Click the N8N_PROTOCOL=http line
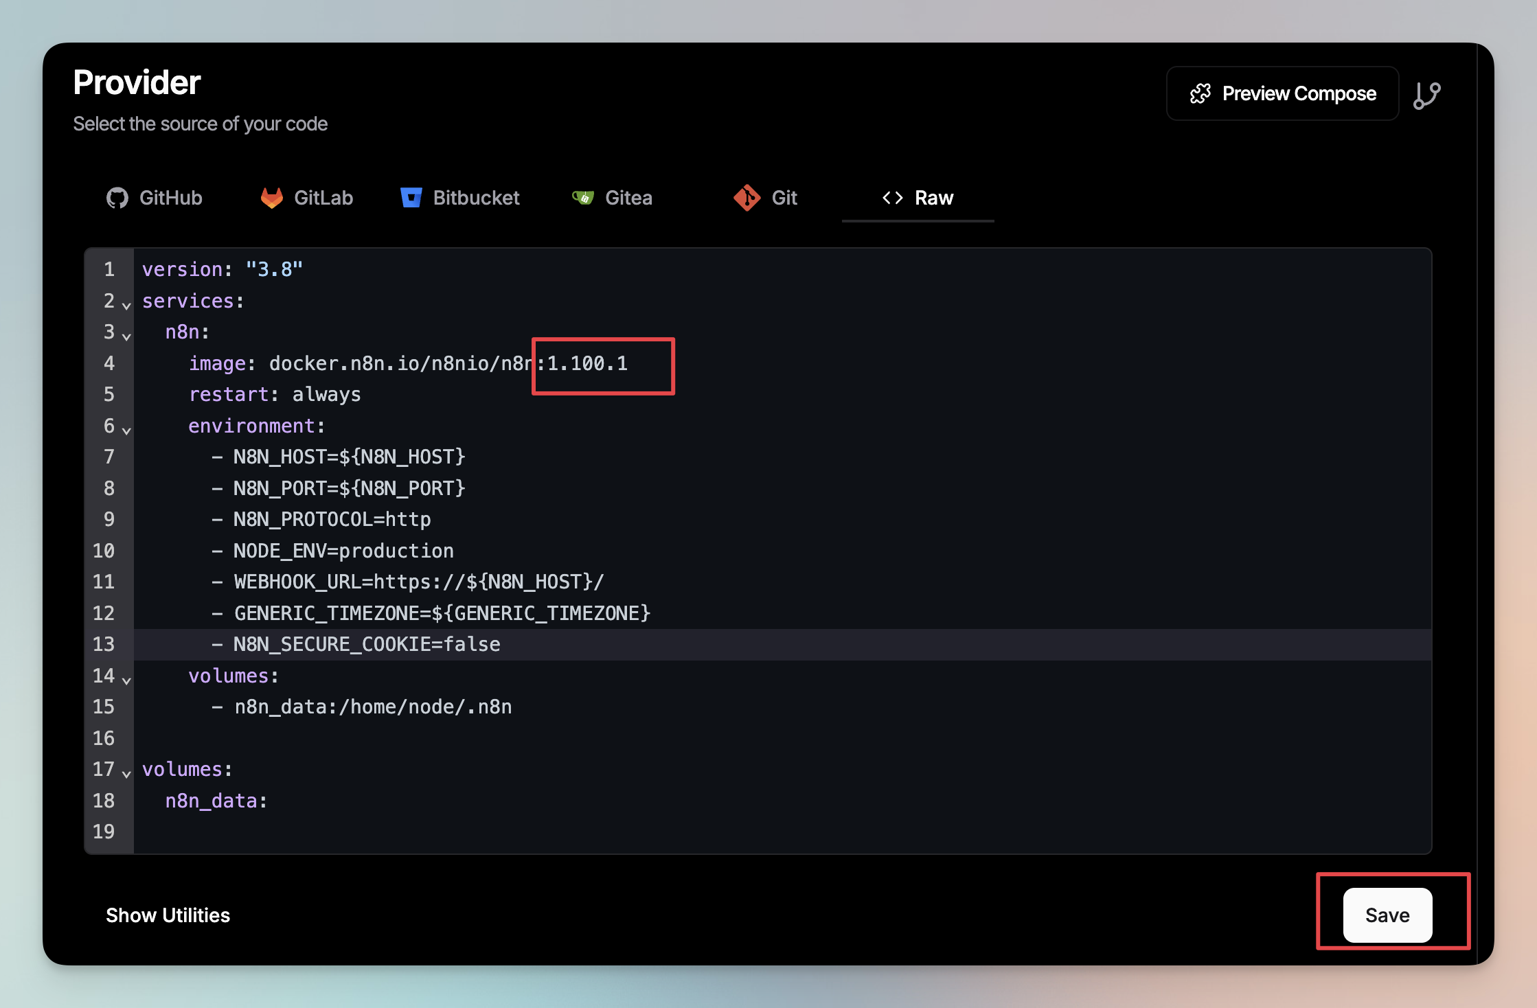This screenshot has width=1537, height=1008. 321,519
